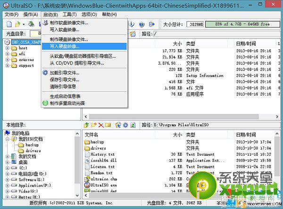This screenshot has height=209, width=283.
Task: Click the blue gear icon in local toolbar
Action: 125,125
